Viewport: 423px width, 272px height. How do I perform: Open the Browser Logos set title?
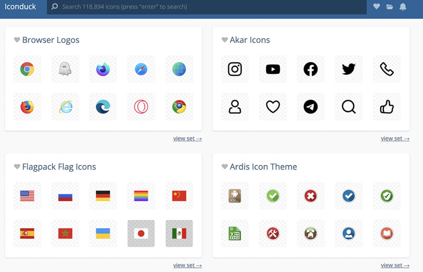[51, 40]
